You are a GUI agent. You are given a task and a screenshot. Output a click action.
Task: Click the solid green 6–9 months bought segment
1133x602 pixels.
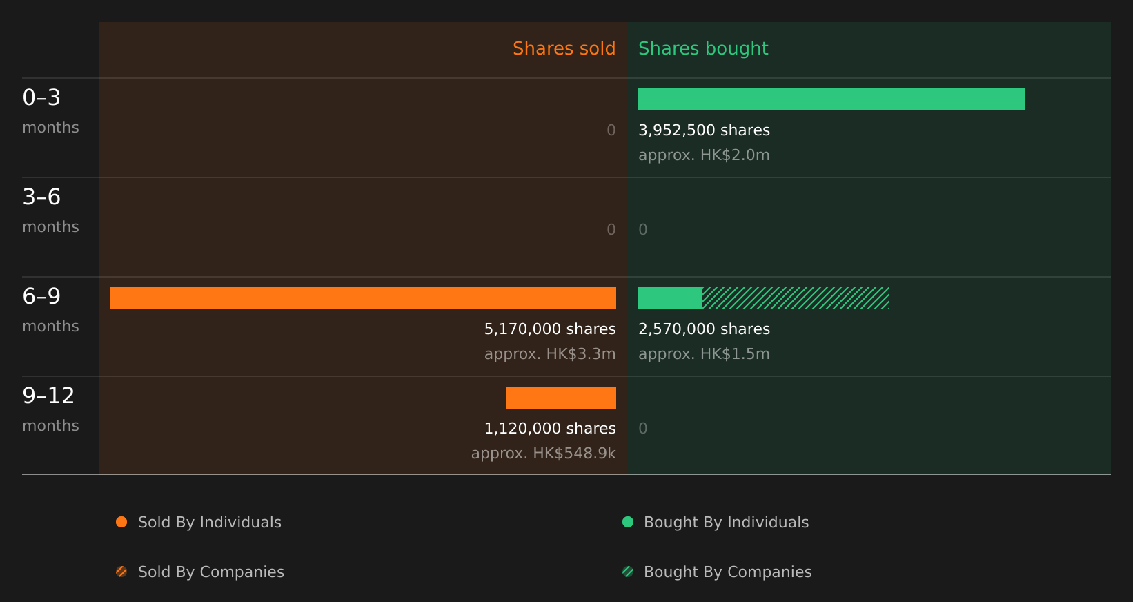click(x=670, y=298)
